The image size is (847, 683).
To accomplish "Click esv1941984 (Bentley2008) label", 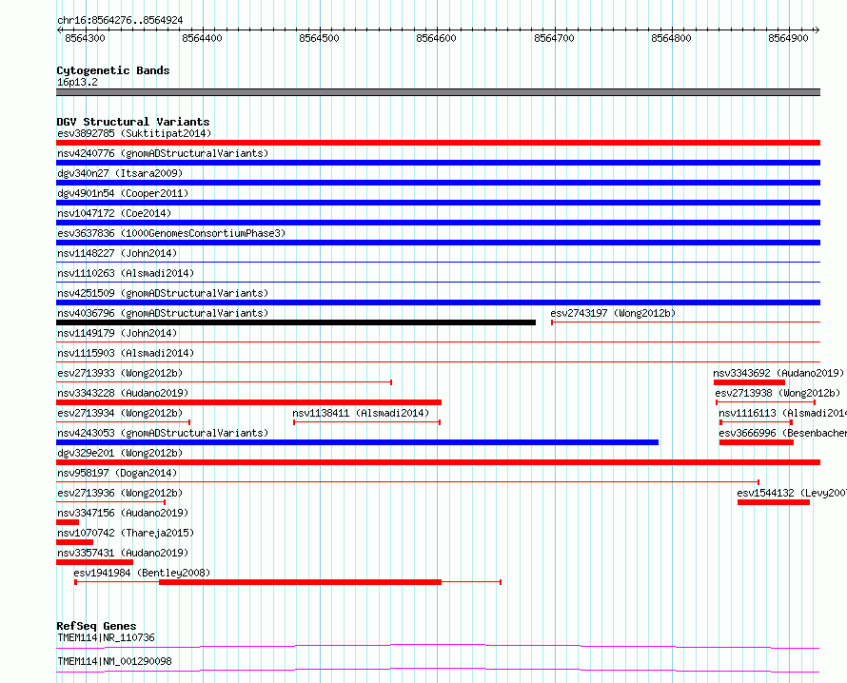I will [142, 573].
